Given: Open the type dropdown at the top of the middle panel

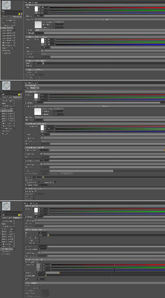Looking at the screenshot, I should [x=35, y=88].
